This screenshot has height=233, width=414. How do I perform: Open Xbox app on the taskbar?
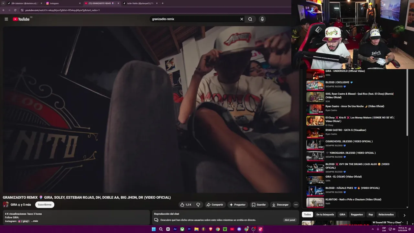pos(182,229)
